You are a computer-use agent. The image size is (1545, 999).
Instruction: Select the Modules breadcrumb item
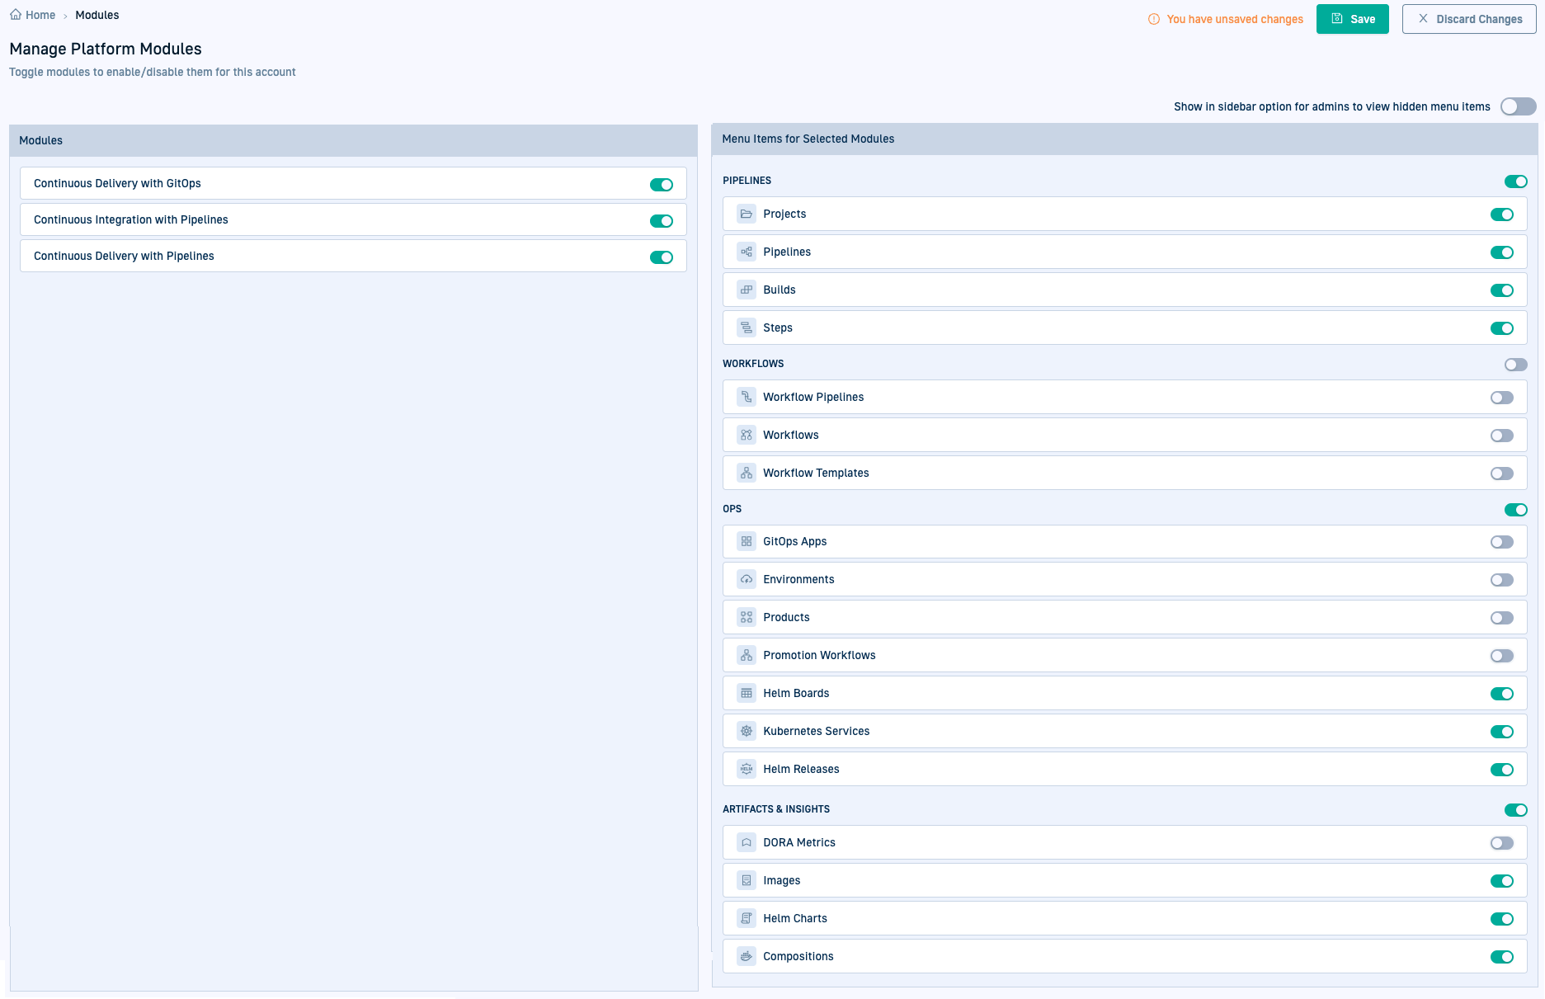tap(97, 15)
